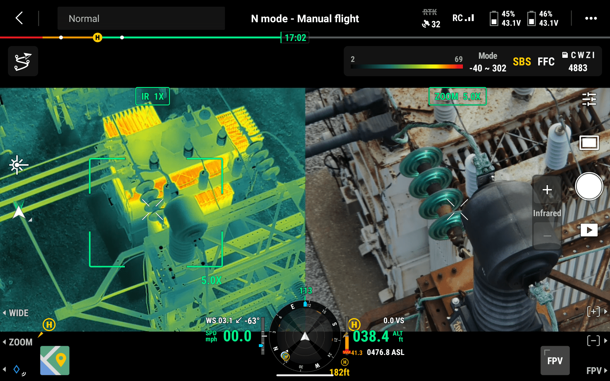
Task: Open the playback gallery icon
Action: pos(589,230)
